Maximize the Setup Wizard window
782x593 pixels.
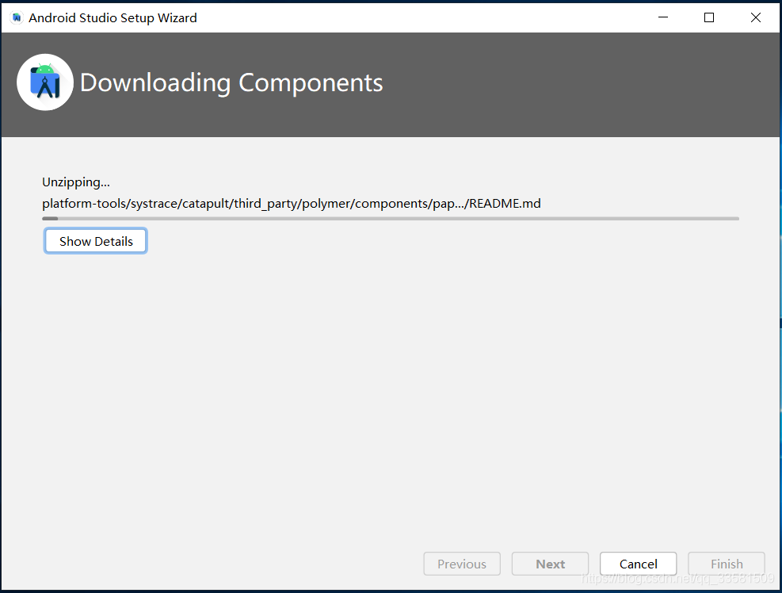708,17
